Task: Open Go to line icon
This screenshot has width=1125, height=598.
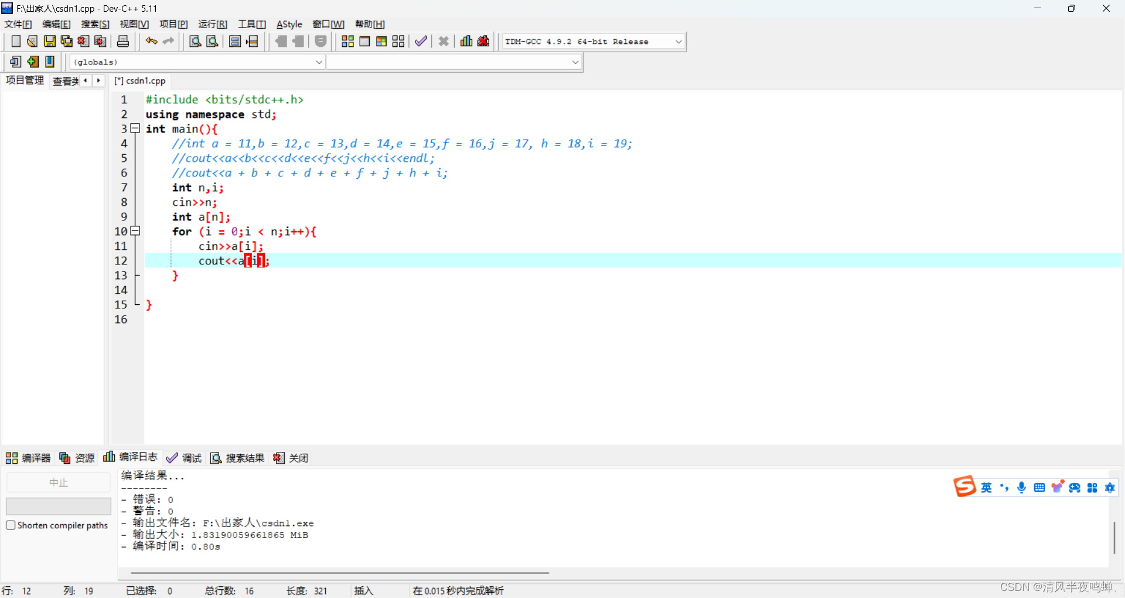Action: click(x=253, y=41)
